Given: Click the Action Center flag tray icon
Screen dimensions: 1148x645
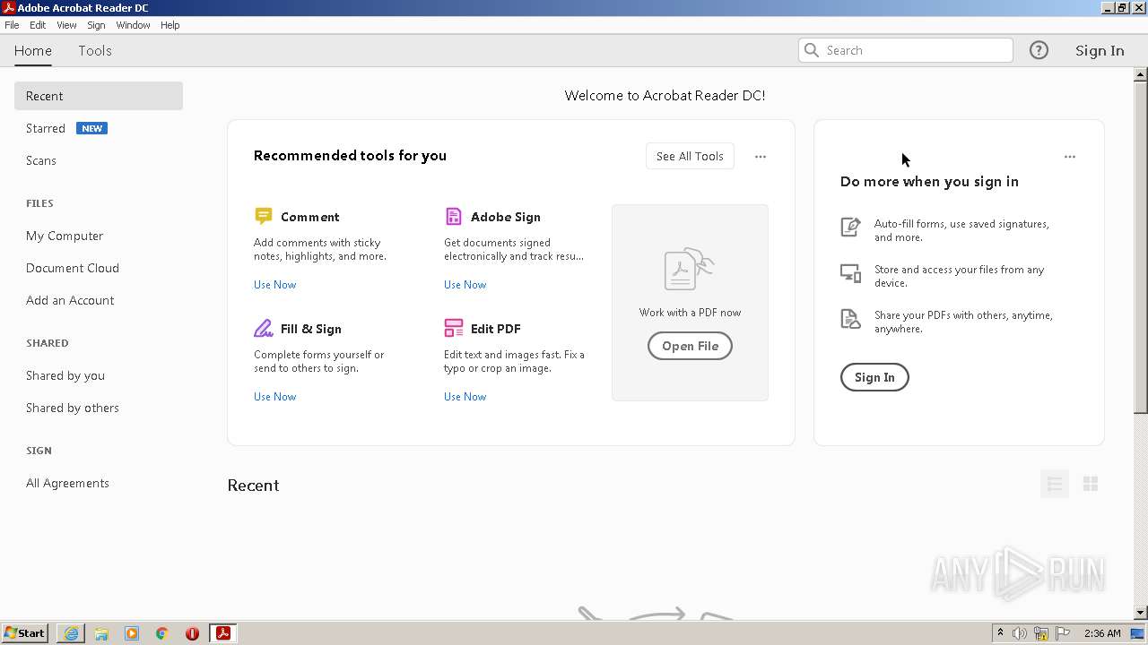Looking at the screenshot, I should coord(1063,633).
